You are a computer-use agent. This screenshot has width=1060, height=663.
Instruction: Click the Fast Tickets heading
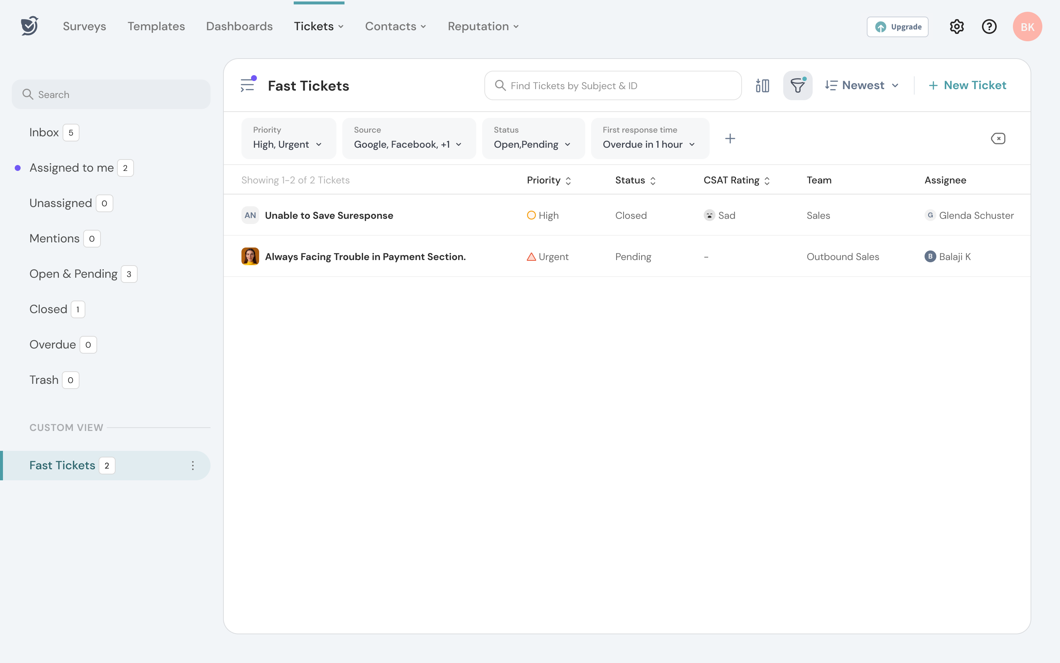308,85
